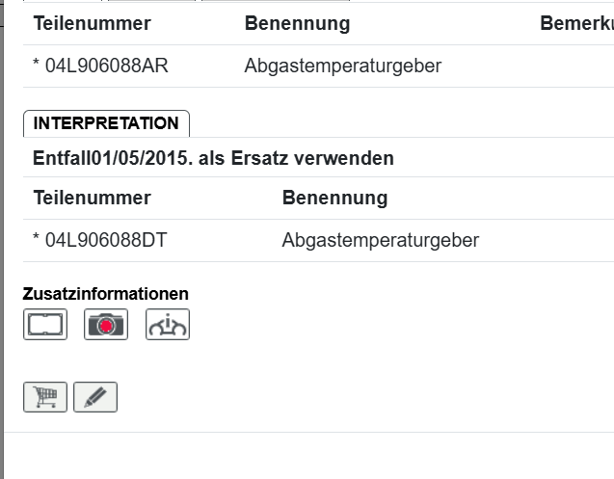Select Abgastemperaturgeber in the 04L906088AR row
Viewport: 614px width, 479px height.
[343, 67]
